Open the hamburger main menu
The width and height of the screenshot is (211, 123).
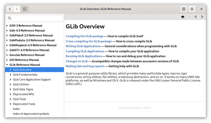pos(192,9)
